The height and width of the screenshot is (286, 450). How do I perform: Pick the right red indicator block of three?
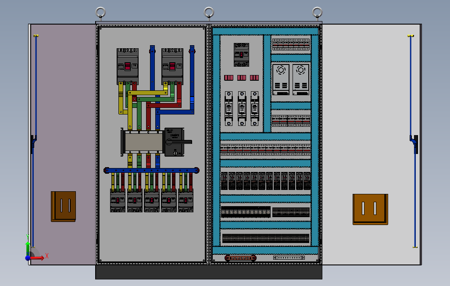coord(254,78)
